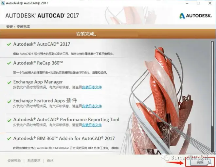
Task: Click AutoCAD description line about 互联式设计工具
Action: [63, 54]
